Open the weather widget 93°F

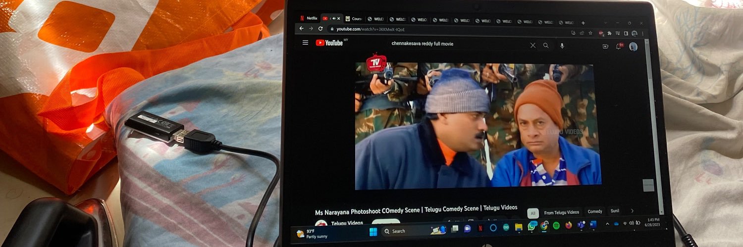[x=312, y=234]
